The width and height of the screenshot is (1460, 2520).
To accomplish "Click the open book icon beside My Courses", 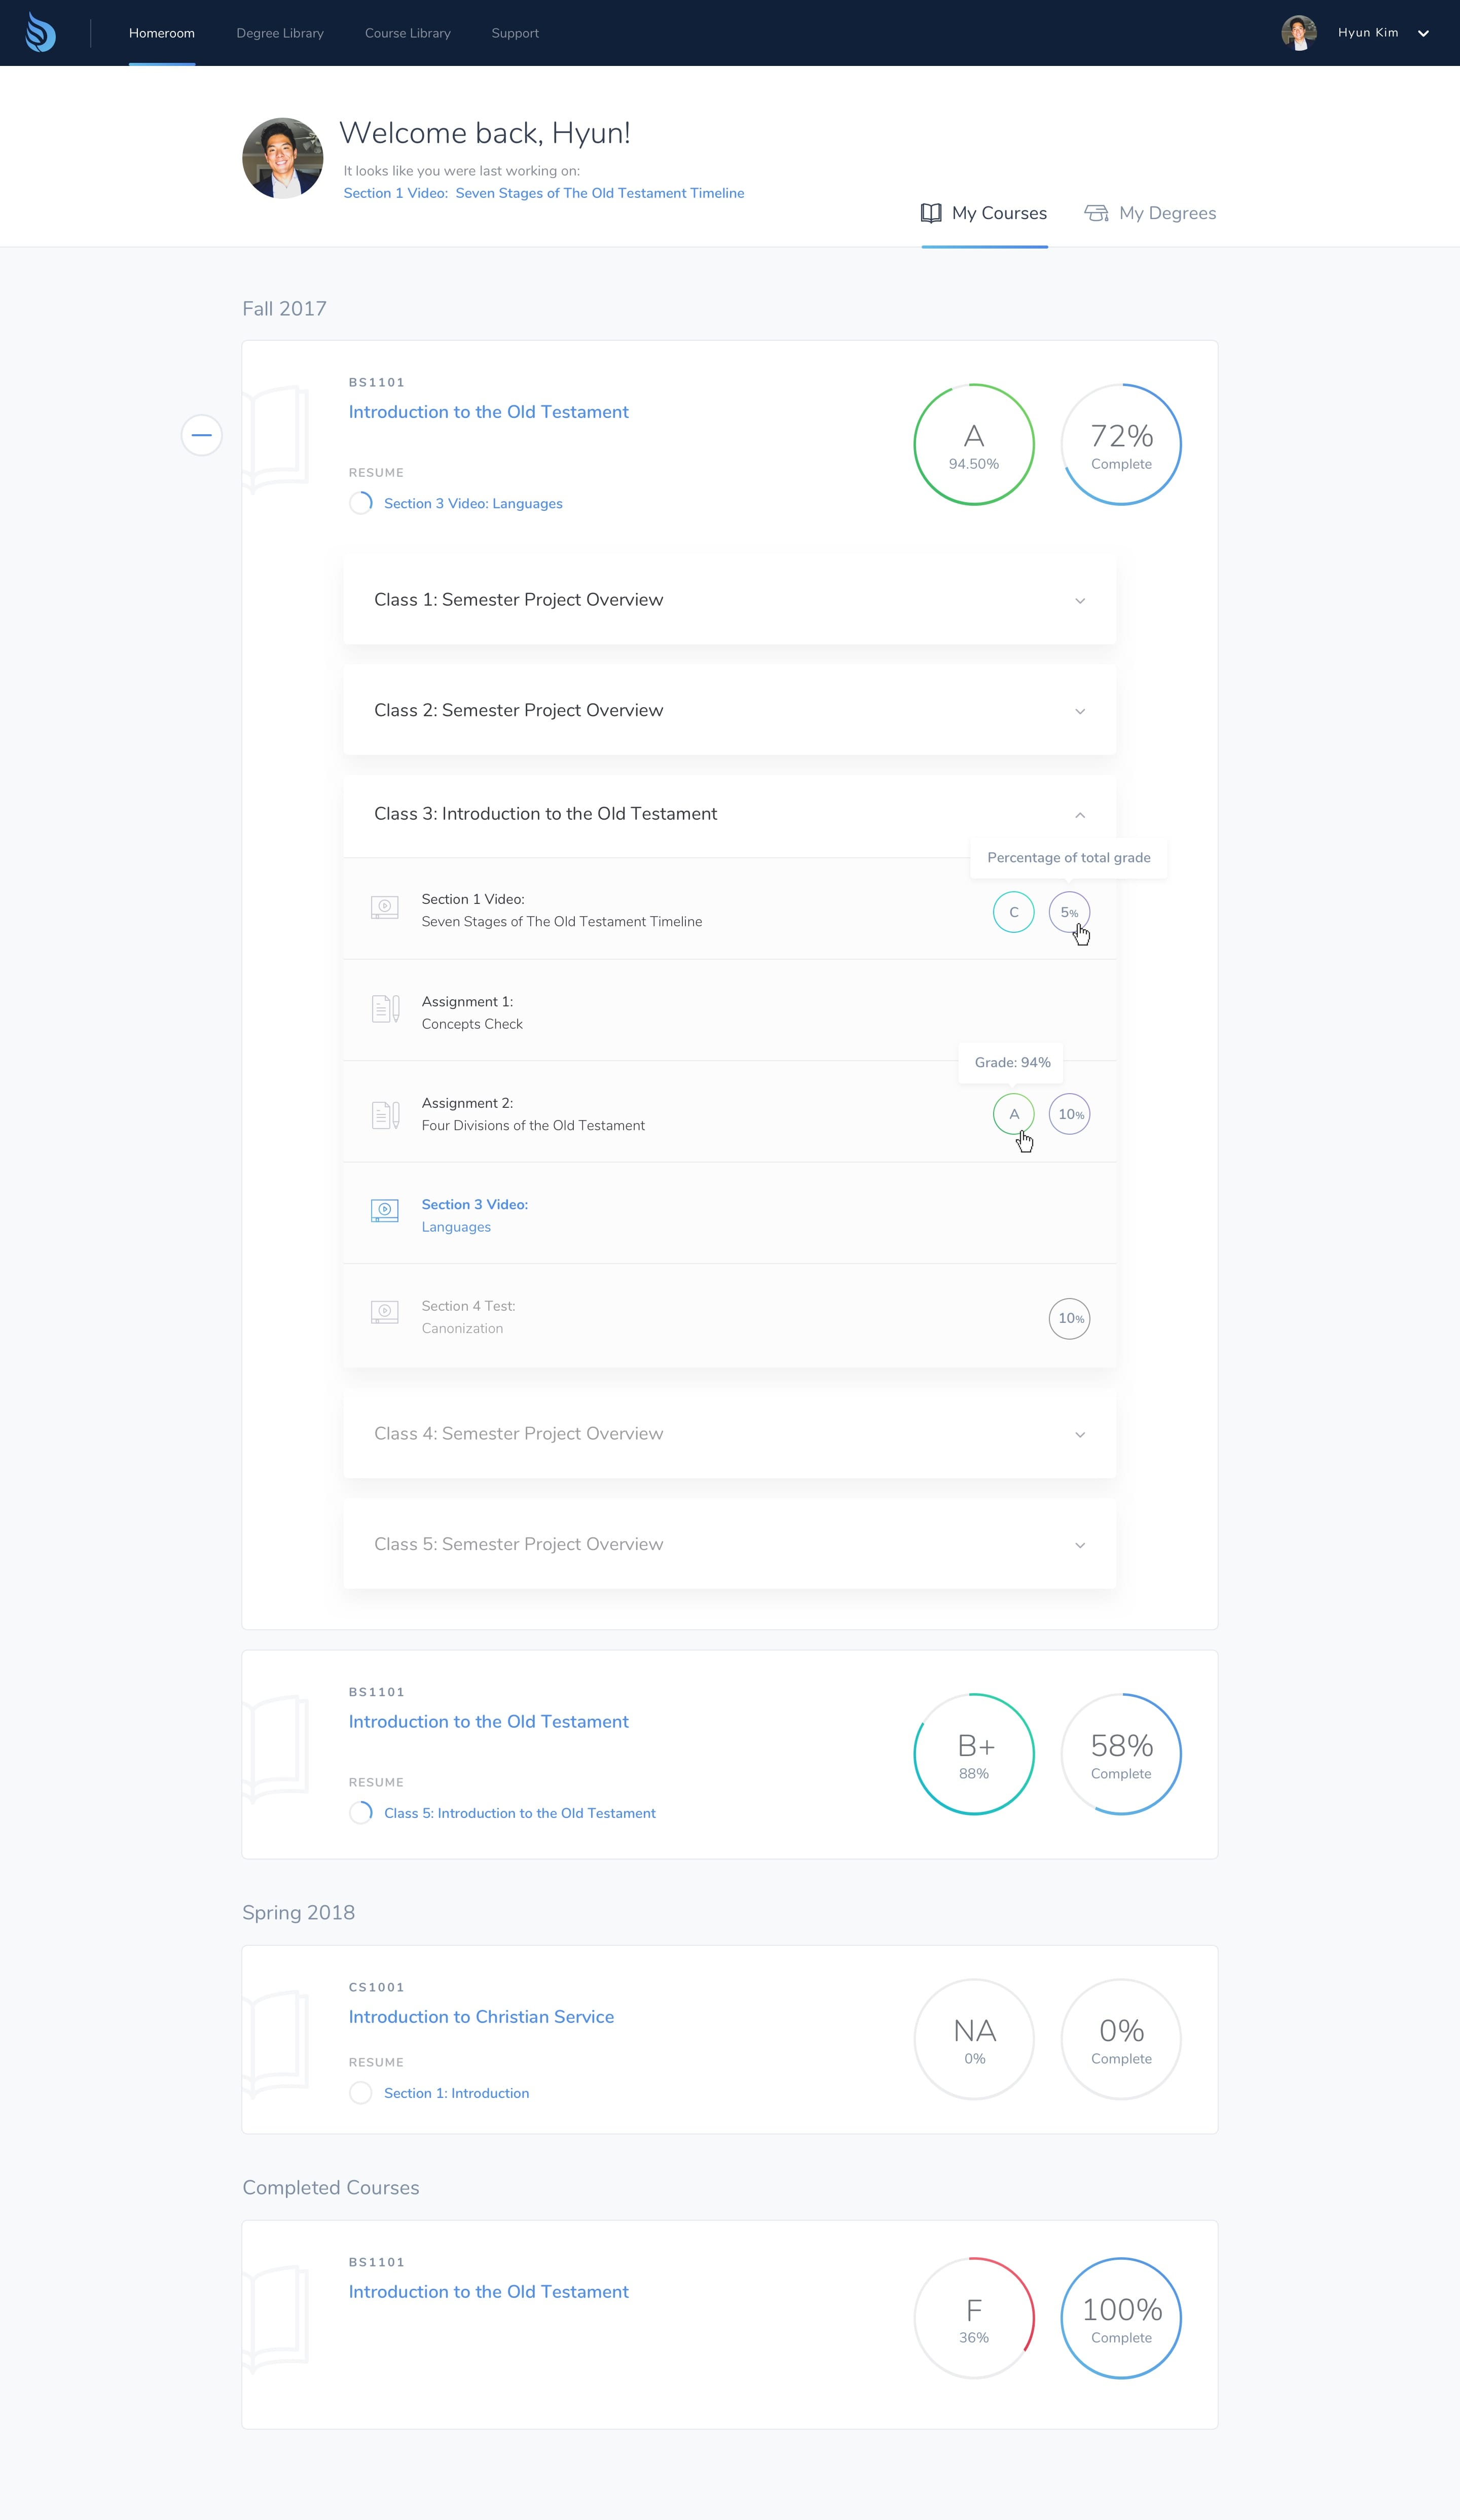I will point(931,213).
